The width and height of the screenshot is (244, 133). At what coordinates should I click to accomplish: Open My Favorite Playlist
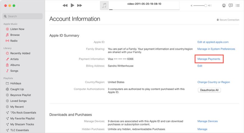(23, 119)
